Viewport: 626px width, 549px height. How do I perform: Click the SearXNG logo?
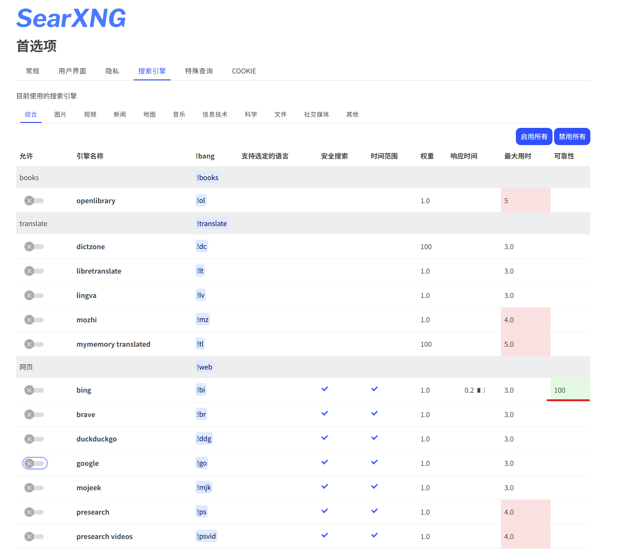pos(71,18)
